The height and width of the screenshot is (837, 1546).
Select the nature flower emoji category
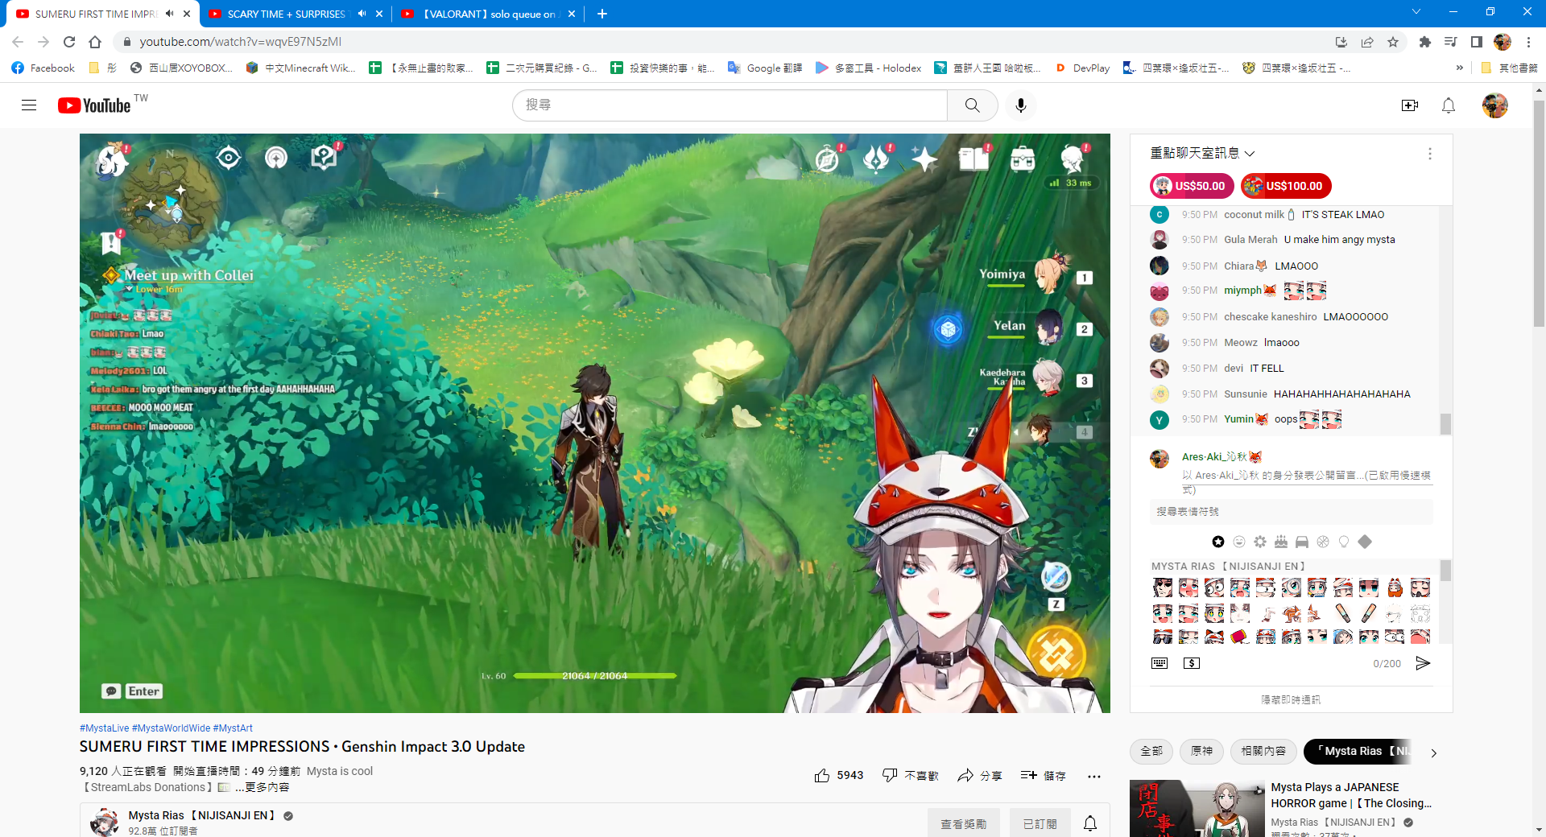tap(1260, 542)
